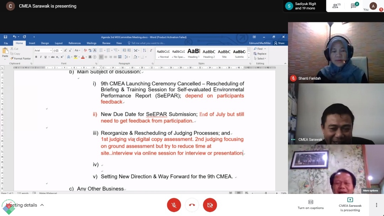Undo the last action in Word
This screenshot has height=216, width=384.
coord(15,37)
